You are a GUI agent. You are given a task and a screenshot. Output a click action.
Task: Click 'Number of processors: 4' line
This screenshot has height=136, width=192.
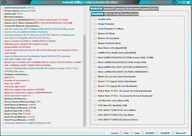click(17, 80)
